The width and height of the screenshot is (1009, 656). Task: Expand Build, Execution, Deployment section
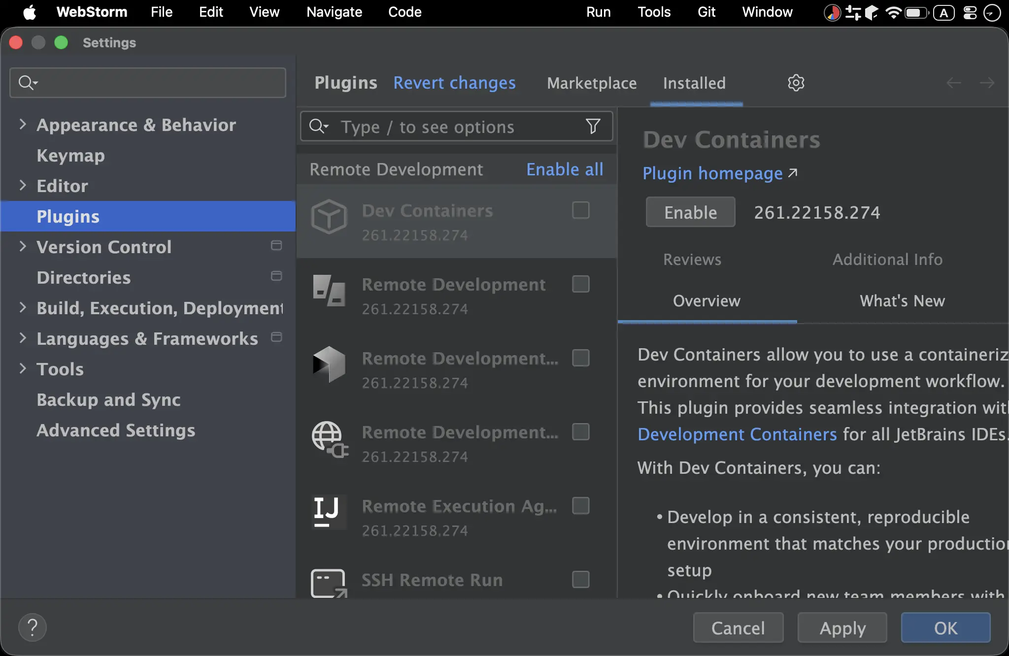coord(23,307)
